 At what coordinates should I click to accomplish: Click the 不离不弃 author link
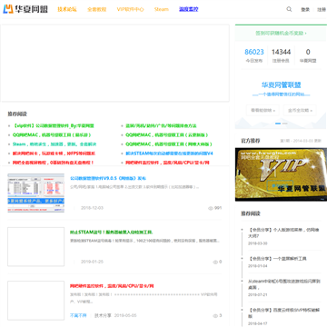coord(78,315)
